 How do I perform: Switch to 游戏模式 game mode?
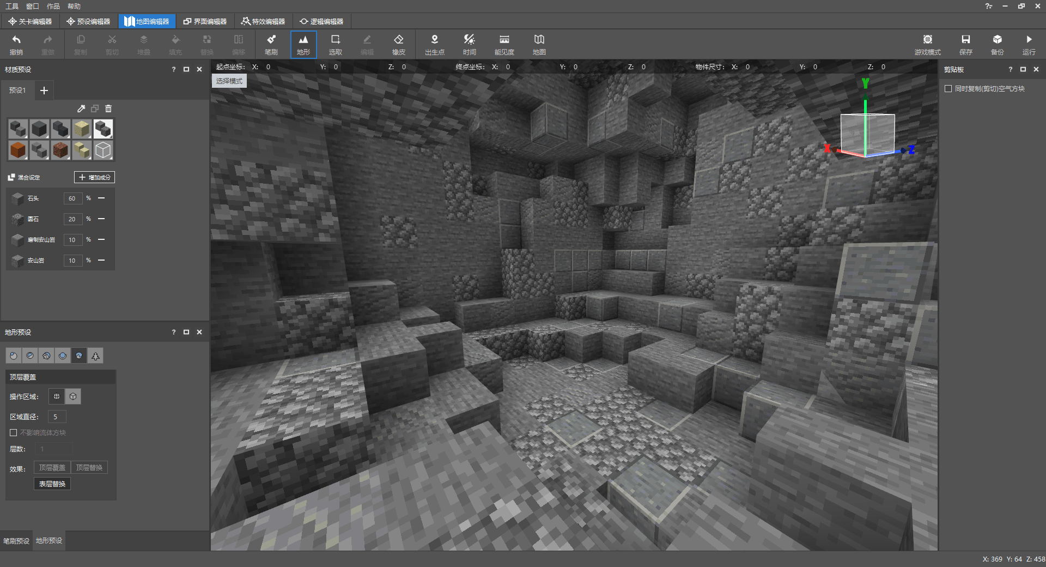[x=928, y=45]
